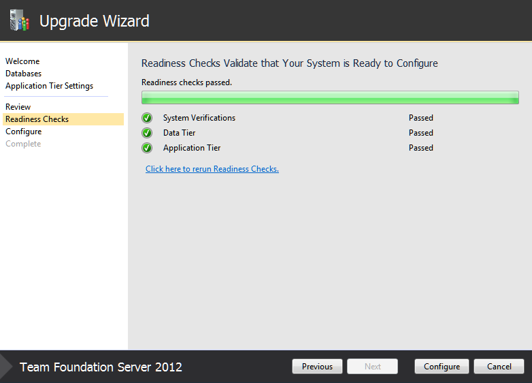Image resolution: width=532 pixels, height=383 pixels.
Task: Cancel the Upgrade Wizard
Action: click(499, 367)
